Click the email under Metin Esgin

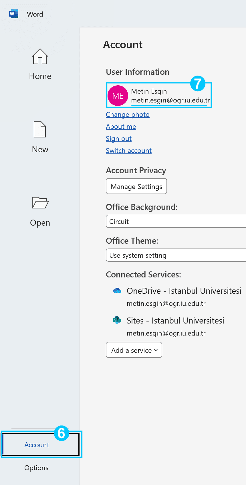[x=170, y=100]
